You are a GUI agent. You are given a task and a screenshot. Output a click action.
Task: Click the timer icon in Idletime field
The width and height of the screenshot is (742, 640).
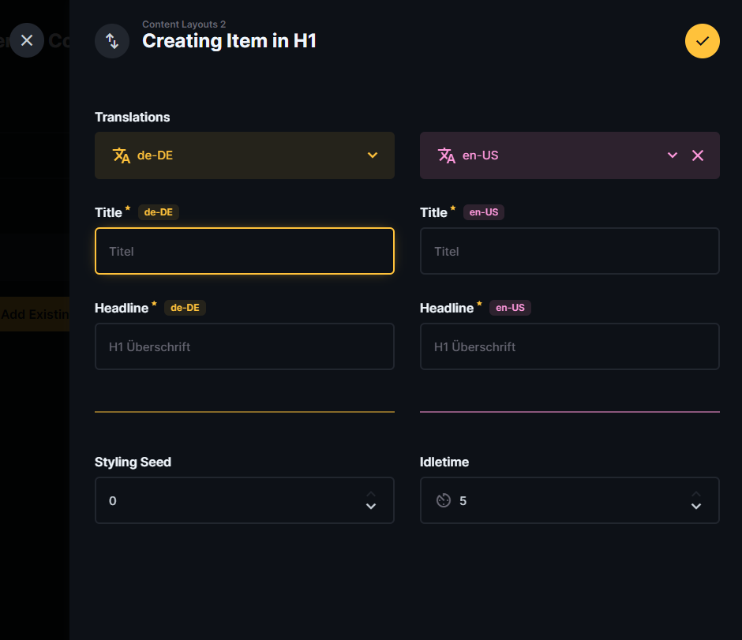[444, 500]
